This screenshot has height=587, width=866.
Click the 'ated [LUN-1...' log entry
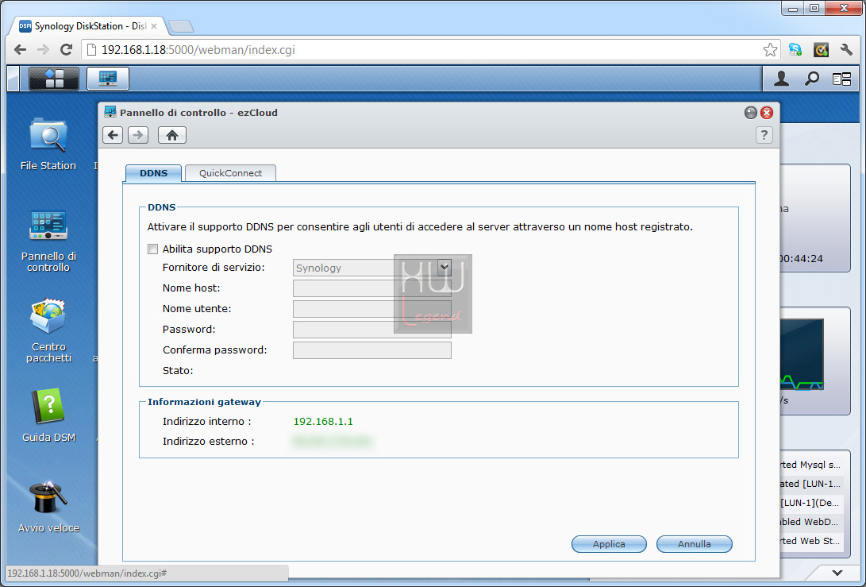click(x=810, y=484)
